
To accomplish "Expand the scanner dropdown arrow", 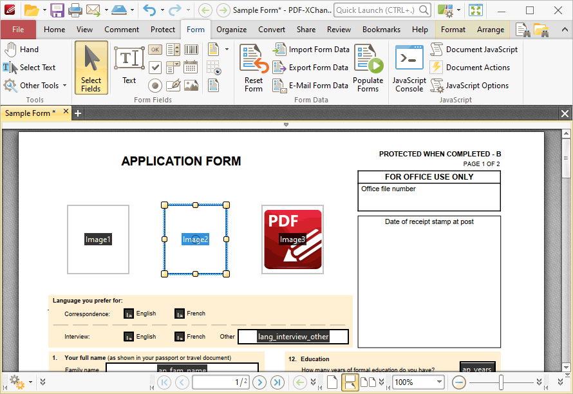I will (132, 10).
